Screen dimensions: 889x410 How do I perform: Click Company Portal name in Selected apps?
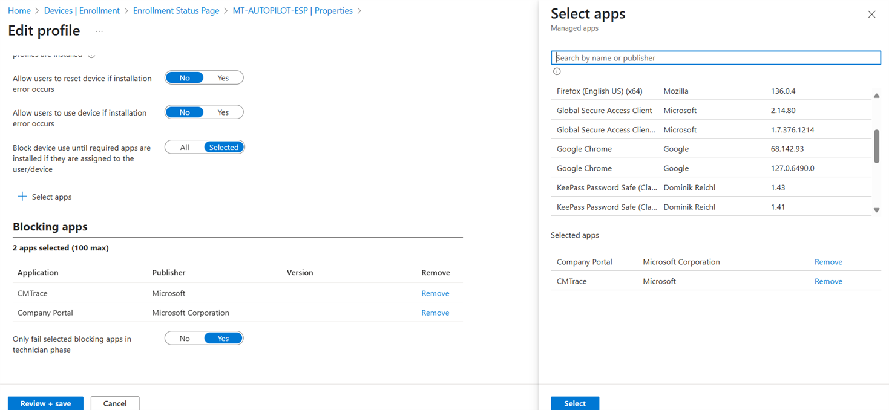click(x=585, y=262)
